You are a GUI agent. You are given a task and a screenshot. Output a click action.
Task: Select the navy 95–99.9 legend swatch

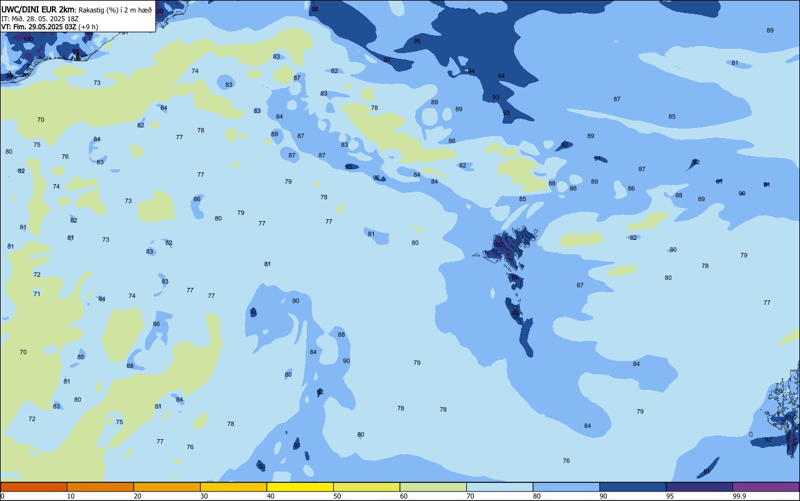pos(699,487)
